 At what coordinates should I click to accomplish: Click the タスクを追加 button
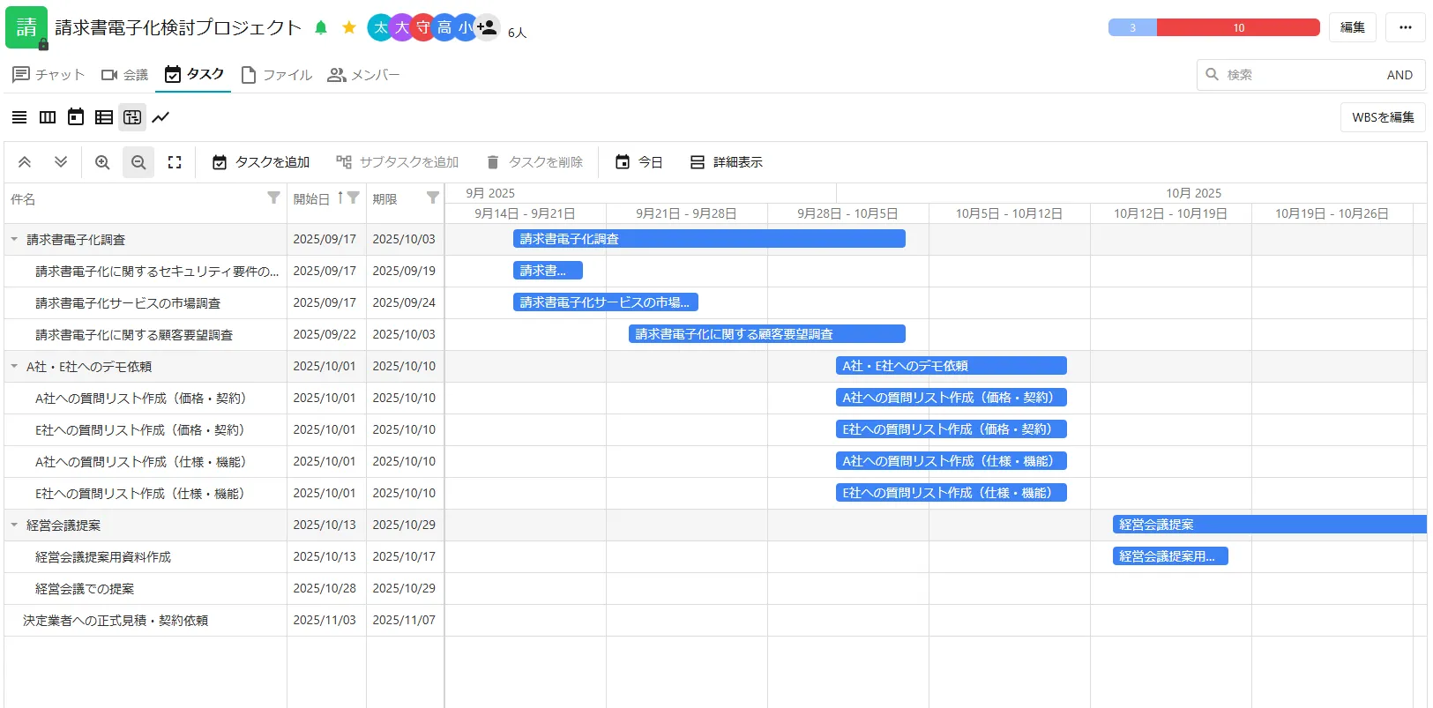click(261, 162)
